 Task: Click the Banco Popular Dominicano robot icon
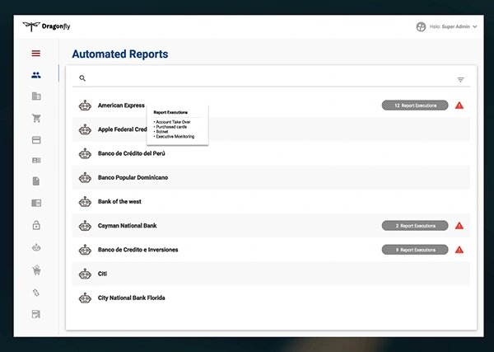click(85, 177)
